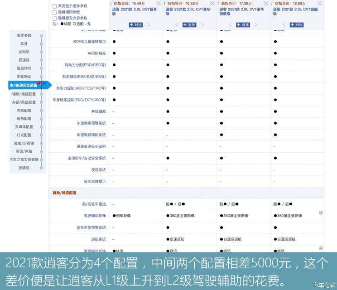Open the 逍客 2021款 2.0L CVT豪华领航版 link
The width and height of the screenshot is (337, 290).
[x=241, y=11]
